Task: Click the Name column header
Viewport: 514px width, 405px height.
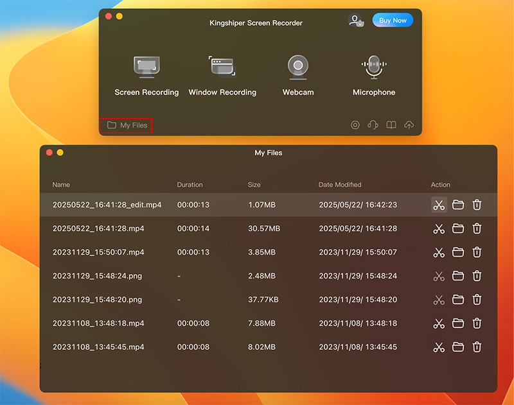Action: pyautogui.click(x=61, y=185)
